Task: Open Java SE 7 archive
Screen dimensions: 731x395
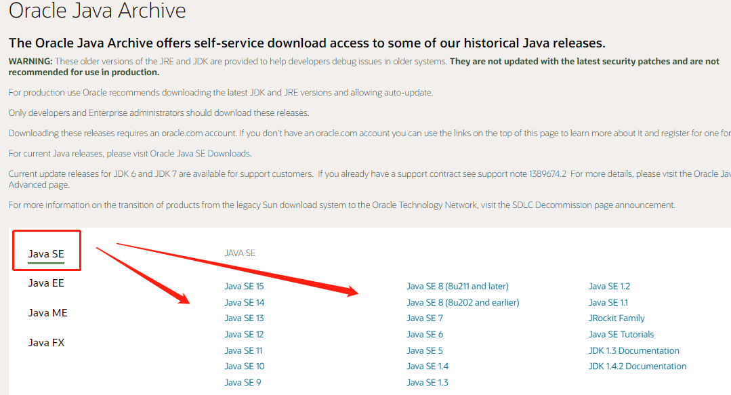Action: tap(425, 318)
